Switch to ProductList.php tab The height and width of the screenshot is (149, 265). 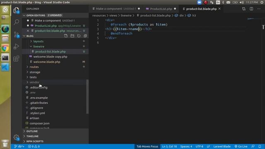point(161,9)
